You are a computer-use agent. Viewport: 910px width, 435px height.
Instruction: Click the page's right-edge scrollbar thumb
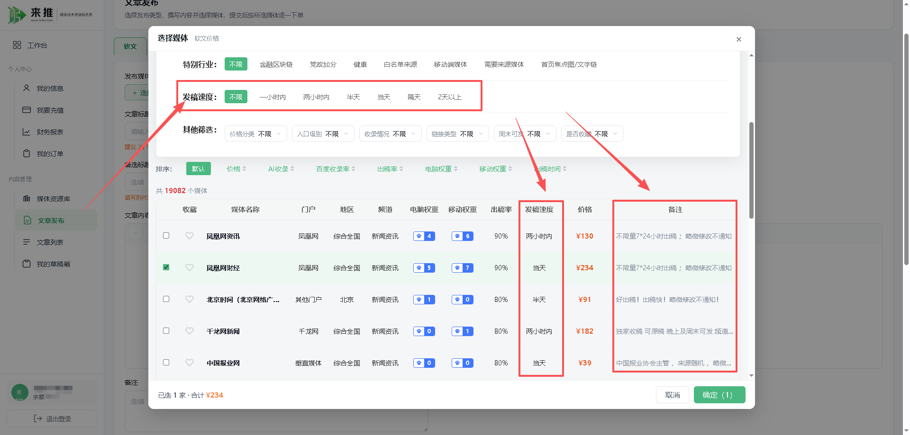click(906, 149)
